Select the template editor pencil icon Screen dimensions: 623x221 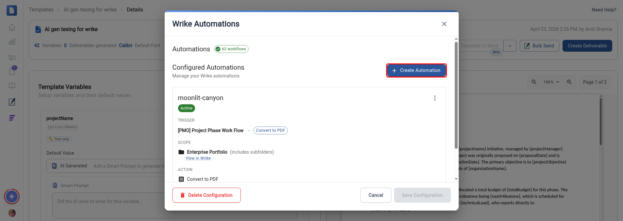coord(12,102)
